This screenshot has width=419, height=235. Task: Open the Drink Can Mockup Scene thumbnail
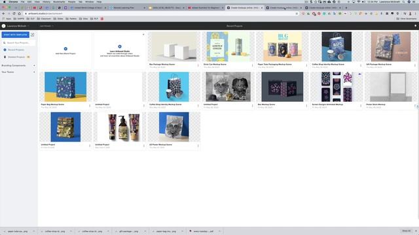(228, 46)
